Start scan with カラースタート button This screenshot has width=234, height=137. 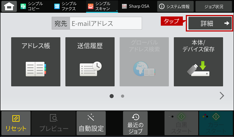tap(216, 123)
